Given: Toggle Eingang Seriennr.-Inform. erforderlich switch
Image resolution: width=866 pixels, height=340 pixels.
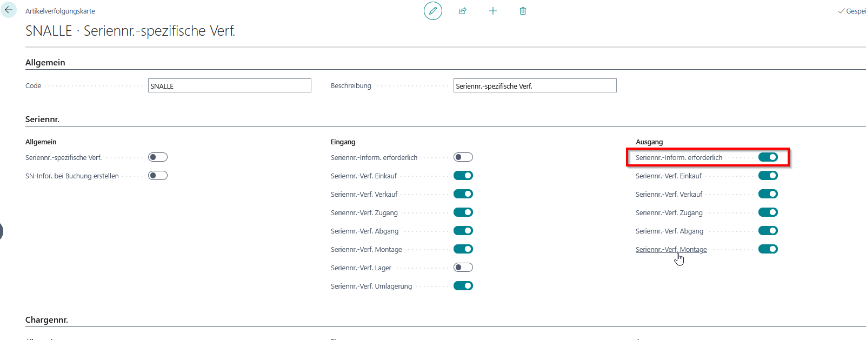Looking at the screenshot, I should click(x=463, y=157).
